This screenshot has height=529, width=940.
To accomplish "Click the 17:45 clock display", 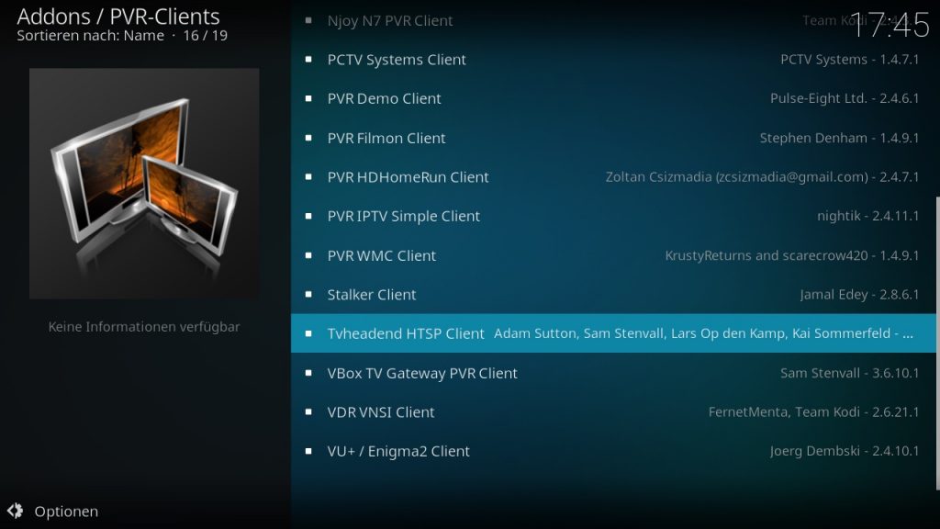I will [890, 26].
